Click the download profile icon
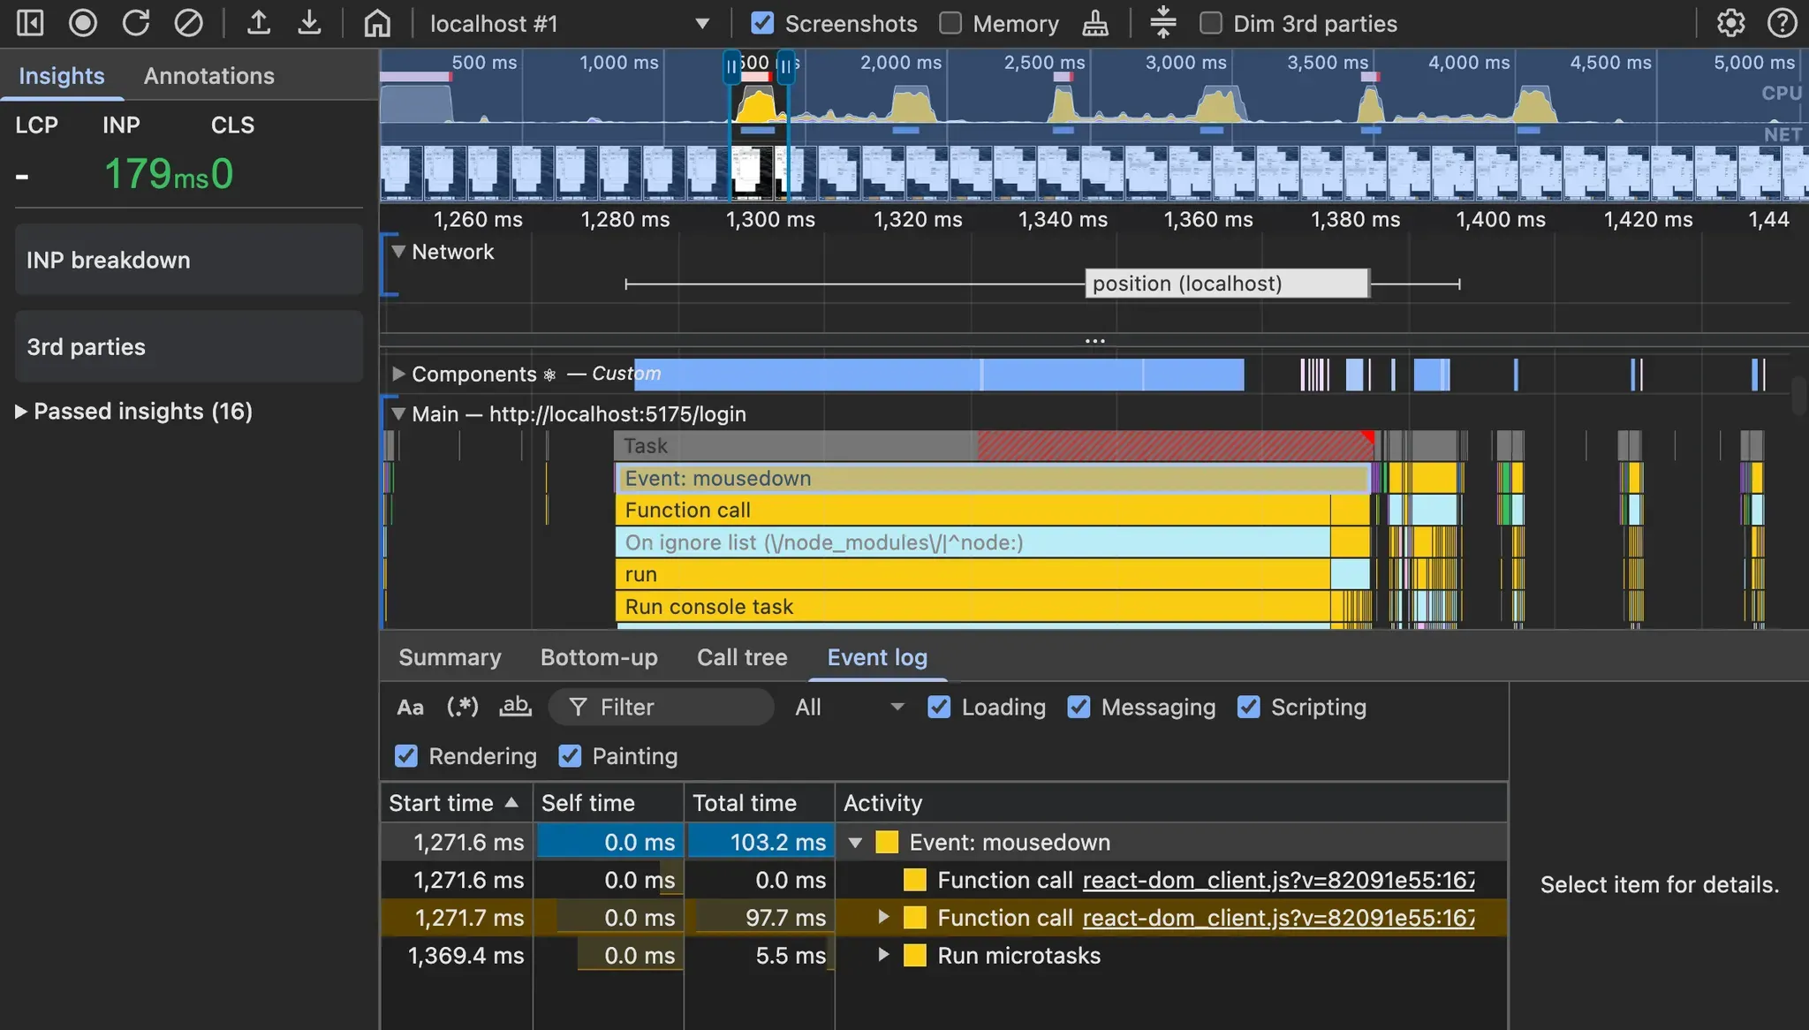1809x1030 pixels. (309, 23)
